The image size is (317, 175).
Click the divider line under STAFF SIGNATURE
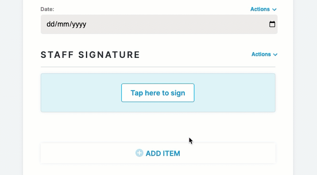158,67
